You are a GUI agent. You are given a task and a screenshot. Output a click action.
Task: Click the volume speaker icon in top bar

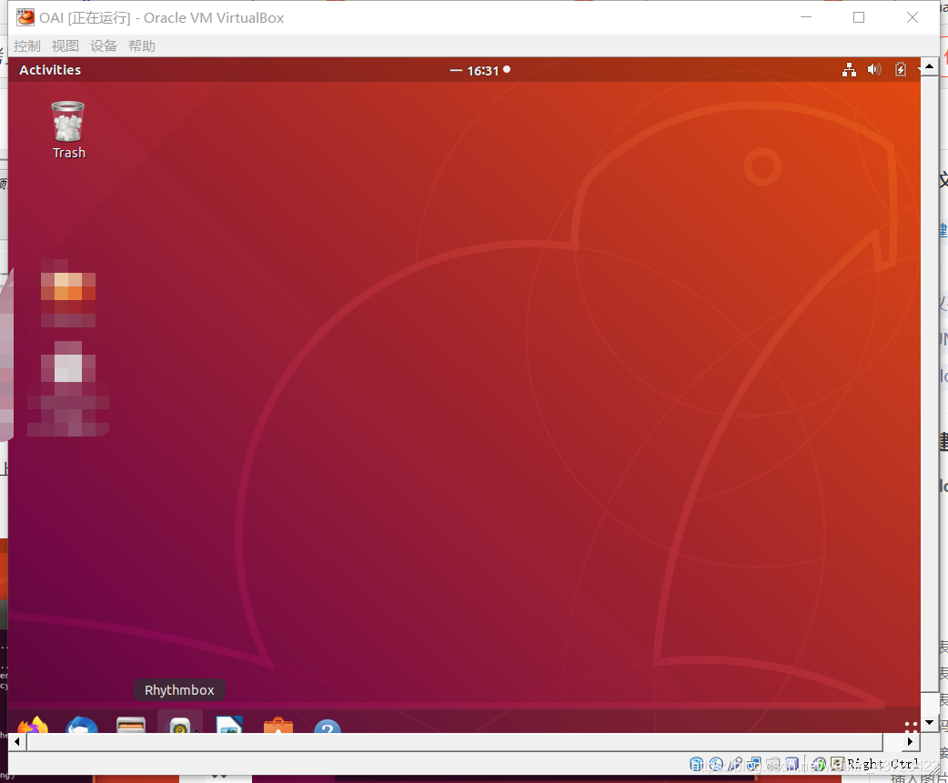(x=874, y=69)
